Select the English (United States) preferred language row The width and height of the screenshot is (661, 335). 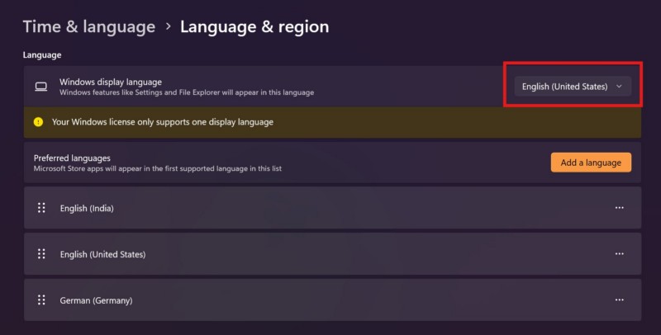pos(330,254)
